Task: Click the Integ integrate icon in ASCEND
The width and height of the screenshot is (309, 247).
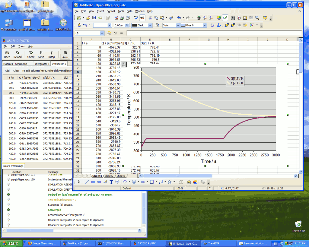Action: [52, 54]
